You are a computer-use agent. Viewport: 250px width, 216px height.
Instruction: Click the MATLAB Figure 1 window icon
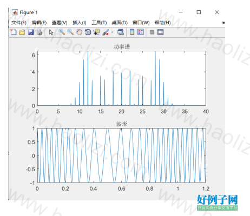tap(15, 12)
